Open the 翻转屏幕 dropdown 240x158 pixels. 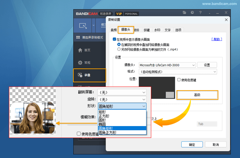(x=122, y=92)
